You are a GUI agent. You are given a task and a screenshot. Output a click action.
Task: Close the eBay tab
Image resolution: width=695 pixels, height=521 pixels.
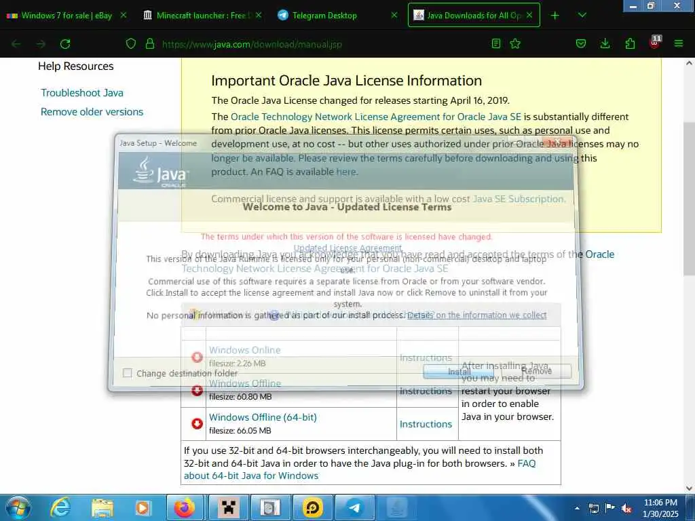pyautogui.click(x=124, y=15)
